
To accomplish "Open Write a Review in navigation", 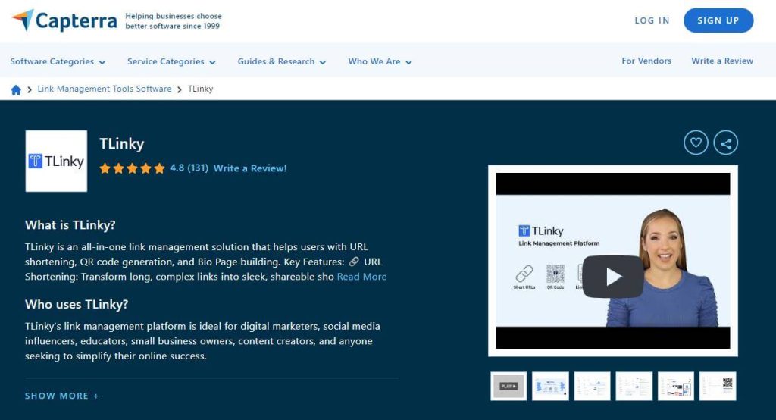I will click(x=722, y=61).
